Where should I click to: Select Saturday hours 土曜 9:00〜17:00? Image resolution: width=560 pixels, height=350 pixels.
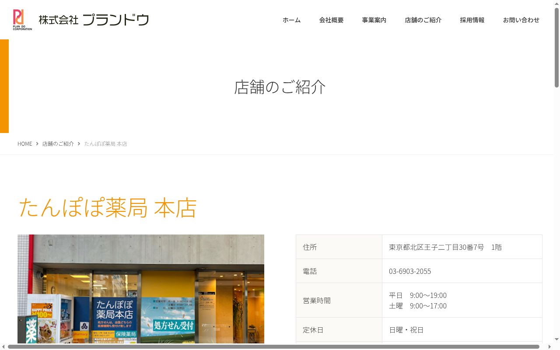pyautogui.click(x=418, y=306)
